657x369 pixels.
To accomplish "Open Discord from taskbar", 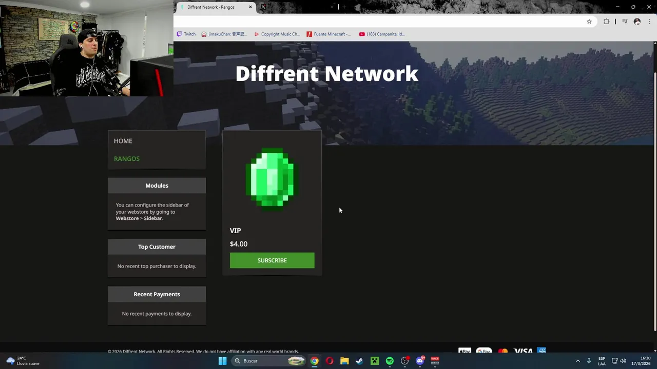I will point(420,361).
